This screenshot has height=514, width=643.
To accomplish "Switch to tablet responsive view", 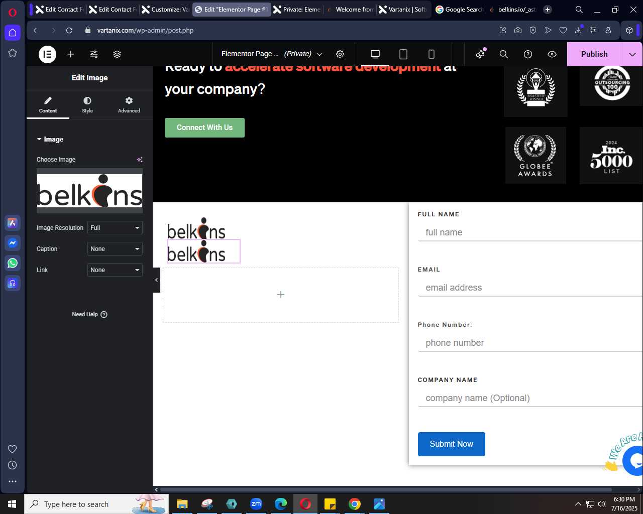I will pyautogui.click(x=403, y=54).
